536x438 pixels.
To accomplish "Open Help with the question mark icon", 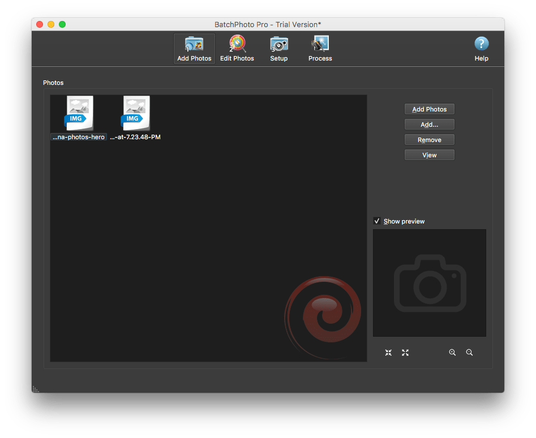I will [481, 49].
